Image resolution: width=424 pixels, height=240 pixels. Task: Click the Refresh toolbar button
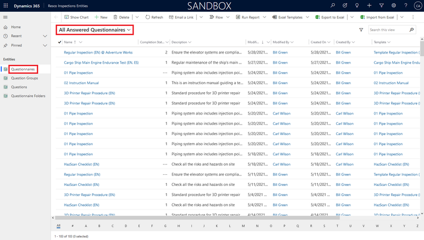[154, 17]
